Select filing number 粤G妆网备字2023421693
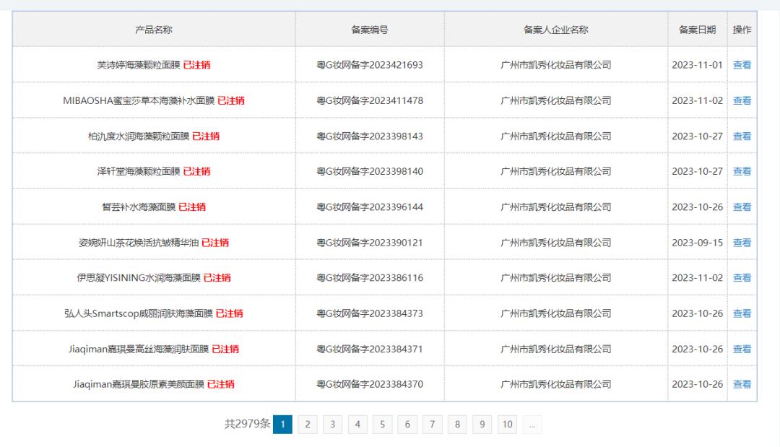The image size is (780, 447). [x=370, y=65]
